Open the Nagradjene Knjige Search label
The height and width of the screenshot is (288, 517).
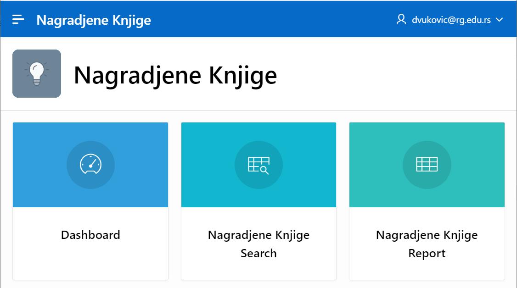coord(258,235)
